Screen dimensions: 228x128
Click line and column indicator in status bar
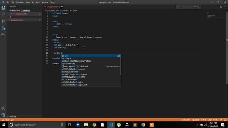(185, 120)
